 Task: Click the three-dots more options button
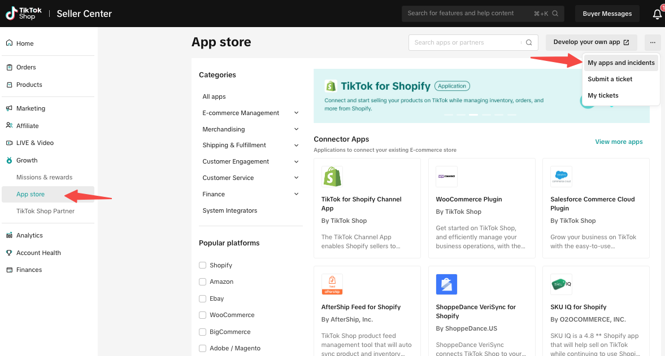pyautogui.click(x=652, y=42)
